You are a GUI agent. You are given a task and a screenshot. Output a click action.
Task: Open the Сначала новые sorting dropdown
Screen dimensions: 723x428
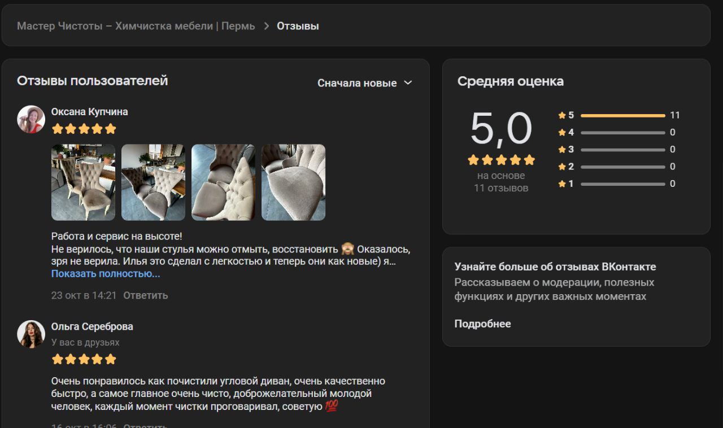point(357,83)
